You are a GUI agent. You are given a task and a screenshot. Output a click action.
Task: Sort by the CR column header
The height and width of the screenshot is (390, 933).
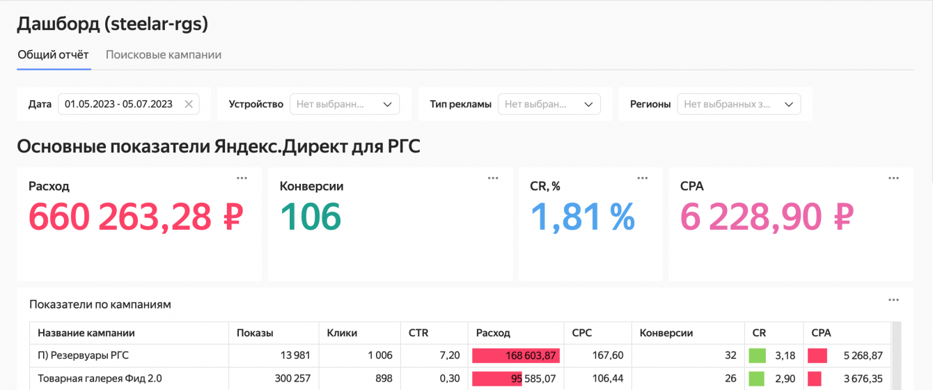(x=774, y=333)
